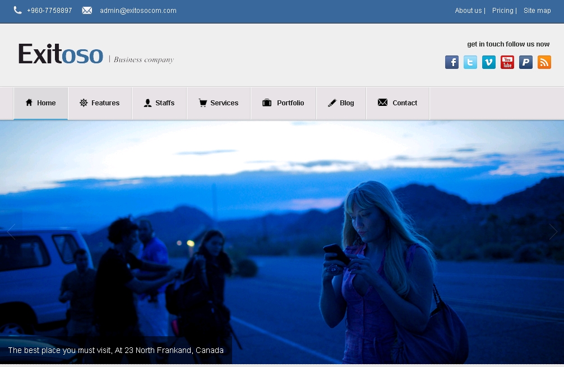Navigate to Services menu item
This screenshot has width=564, height=367.
[x=219, y=103]
